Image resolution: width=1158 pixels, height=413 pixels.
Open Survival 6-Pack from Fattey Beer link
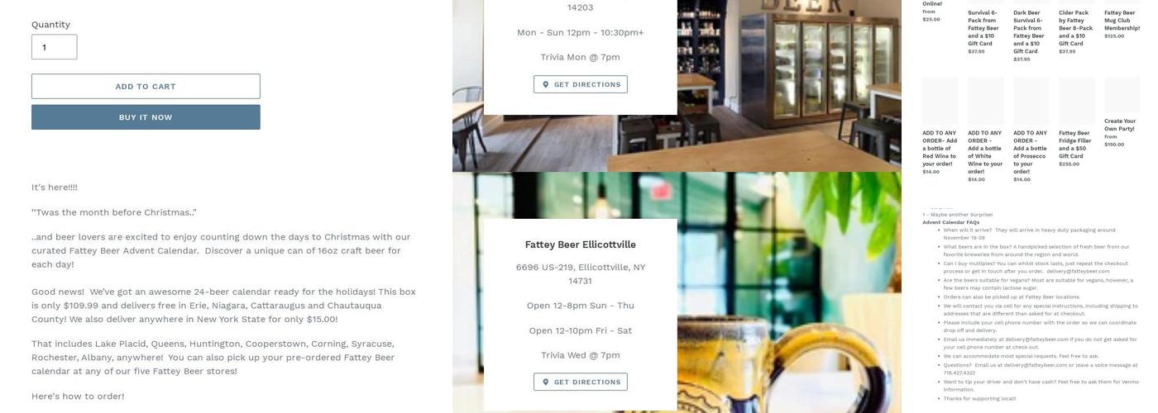pyautogui.click(x=984, y=28)
